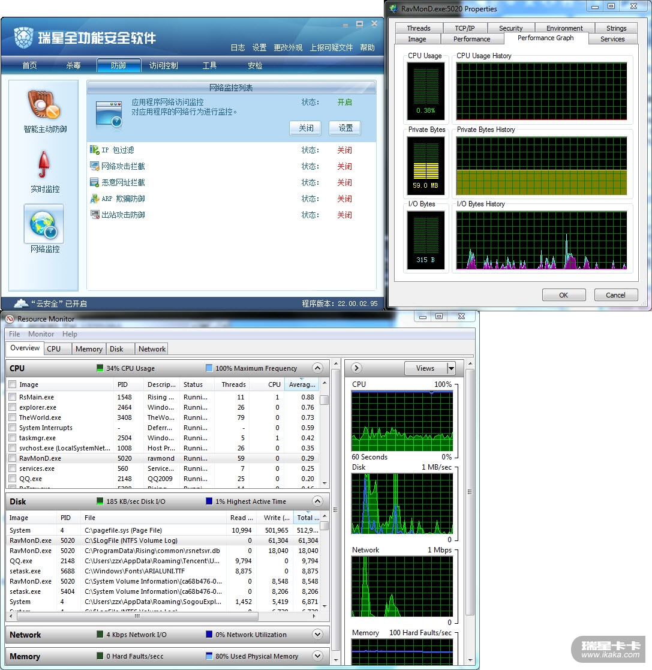652x670 pixels.
Task: Click RavMonD Properties title bar icon
Action: [393, 8]
